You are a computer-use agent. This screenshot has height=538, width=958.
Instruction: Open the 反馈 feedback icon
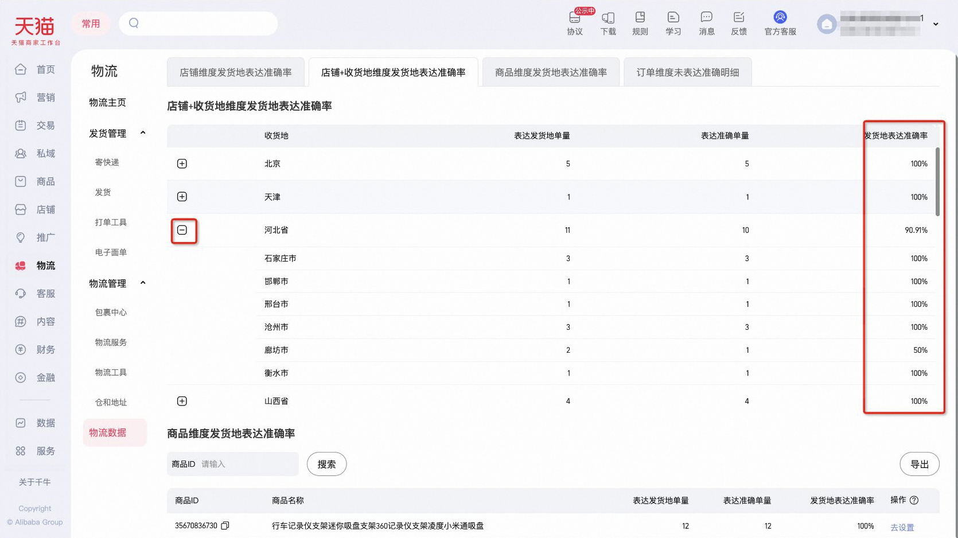(x=739, y=24)
